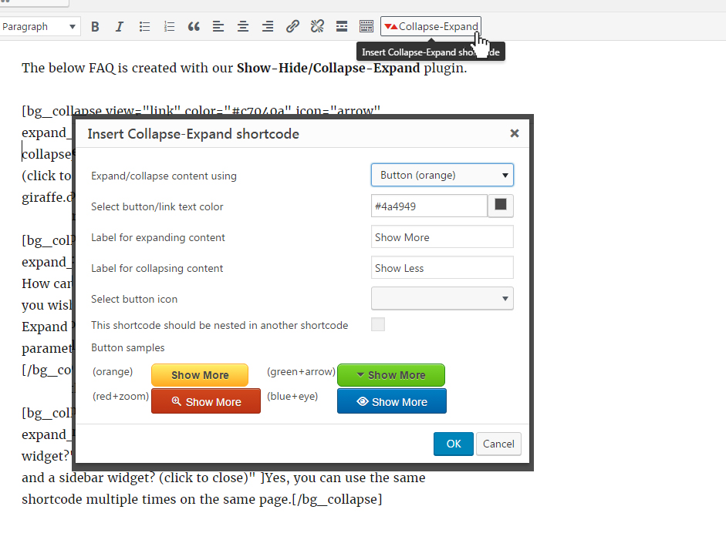The width and height of the screenshot is (726, 533).
Task: Insert the Read More tag
Action: coord(342,25)
